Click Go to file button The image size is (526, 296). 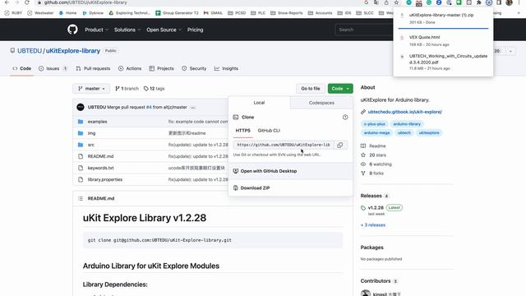tap(311, 89)
